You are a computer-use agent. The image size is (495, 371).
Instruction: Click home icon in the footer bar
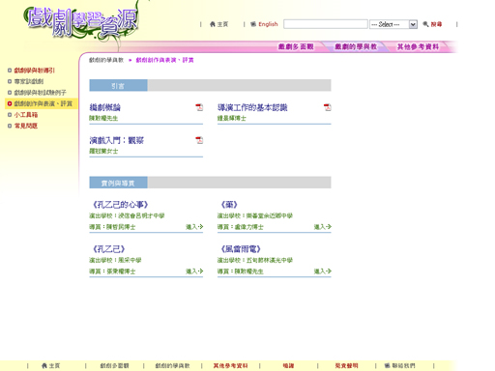44,365
